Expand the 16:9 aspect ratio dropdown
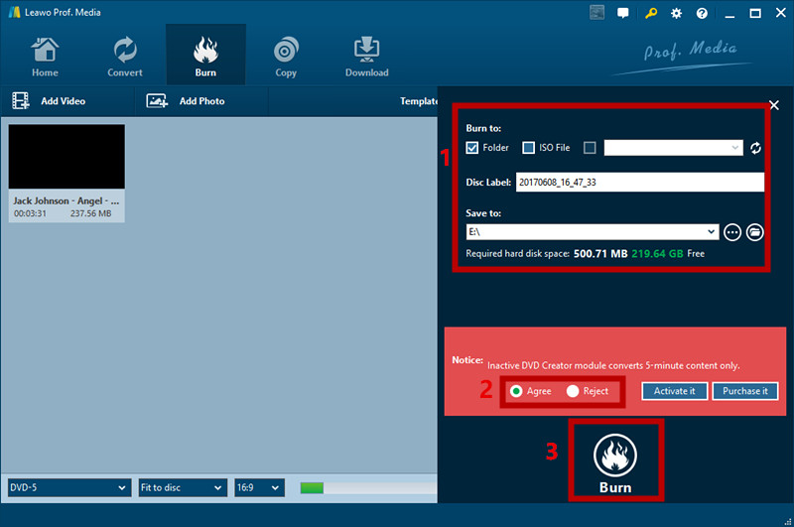 (x=259, y=487)
